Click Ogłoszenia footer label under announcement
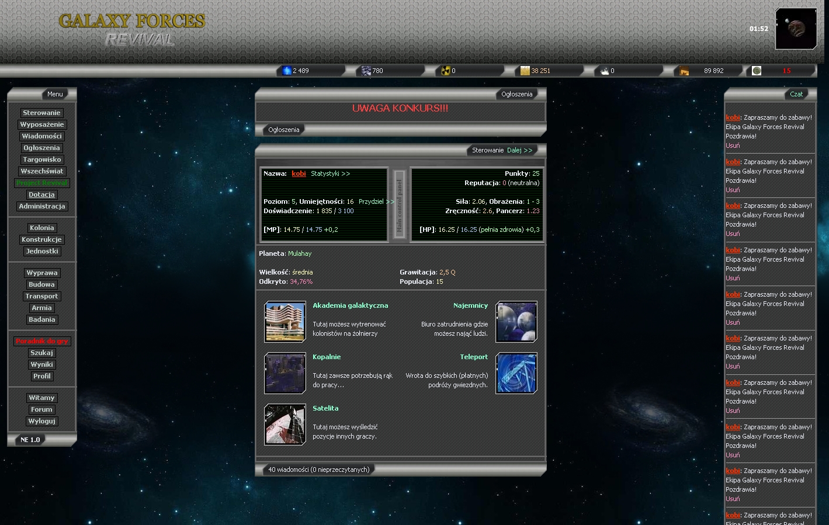The width and height of the screenshot is (829, 525). point(284,130)
